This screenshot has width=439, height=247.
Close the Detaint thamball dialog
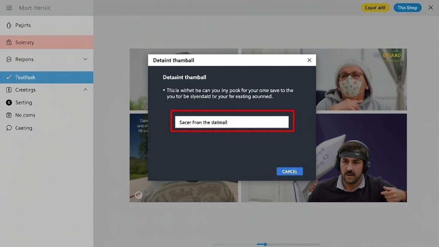(x=309, y=60)
